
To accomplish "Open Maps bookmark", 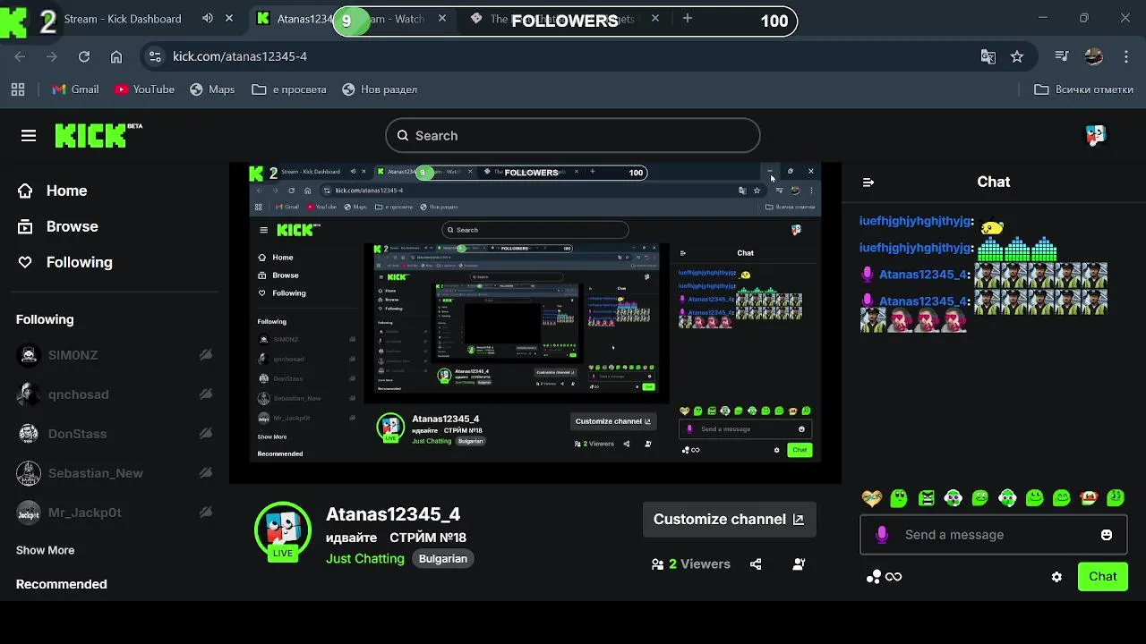I will coord(212,89).
